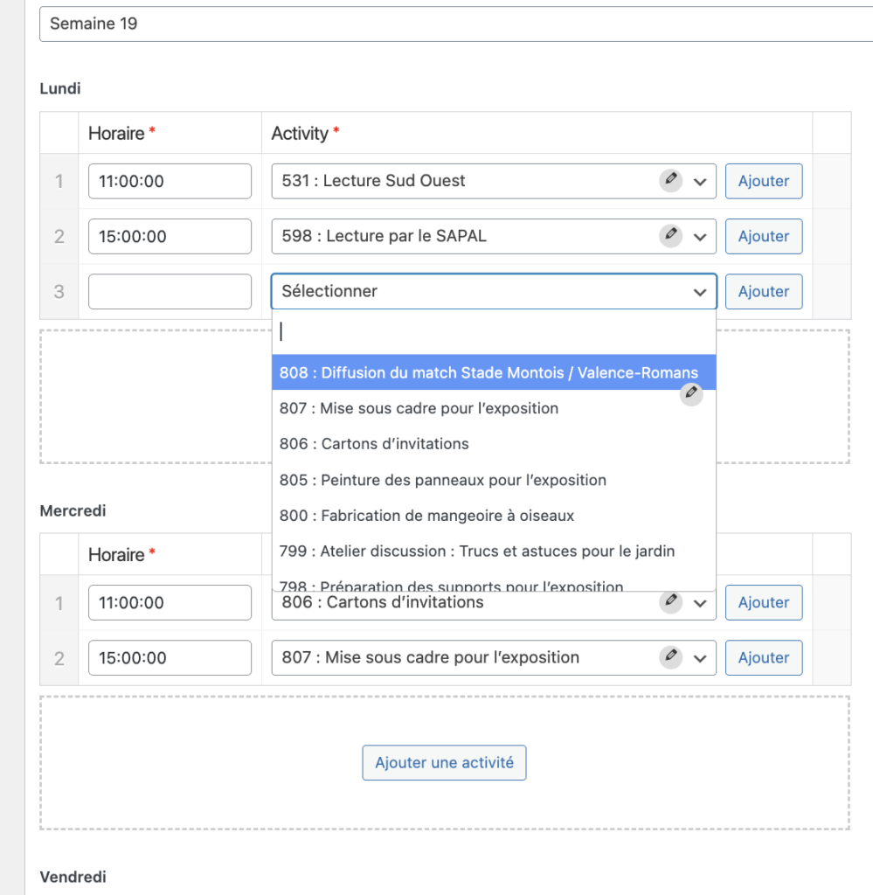Focus the Semaine 19 title field
Image resolution: width=873 pixels, height=895 pixels.
click(x=456, y=24)
